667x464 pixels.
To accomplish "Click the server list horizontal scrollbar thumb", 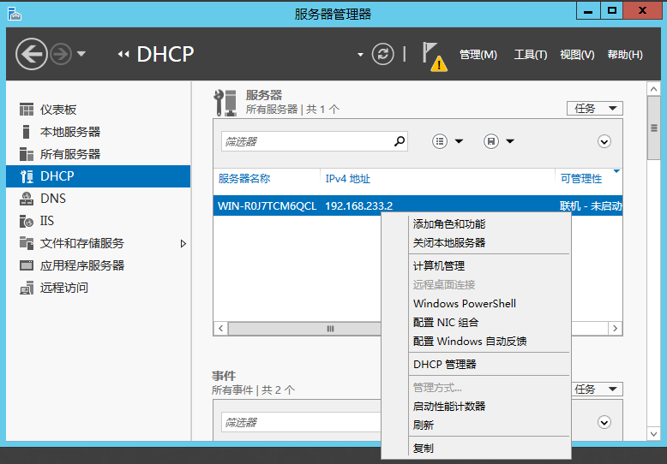I will [x=304, y=329].
